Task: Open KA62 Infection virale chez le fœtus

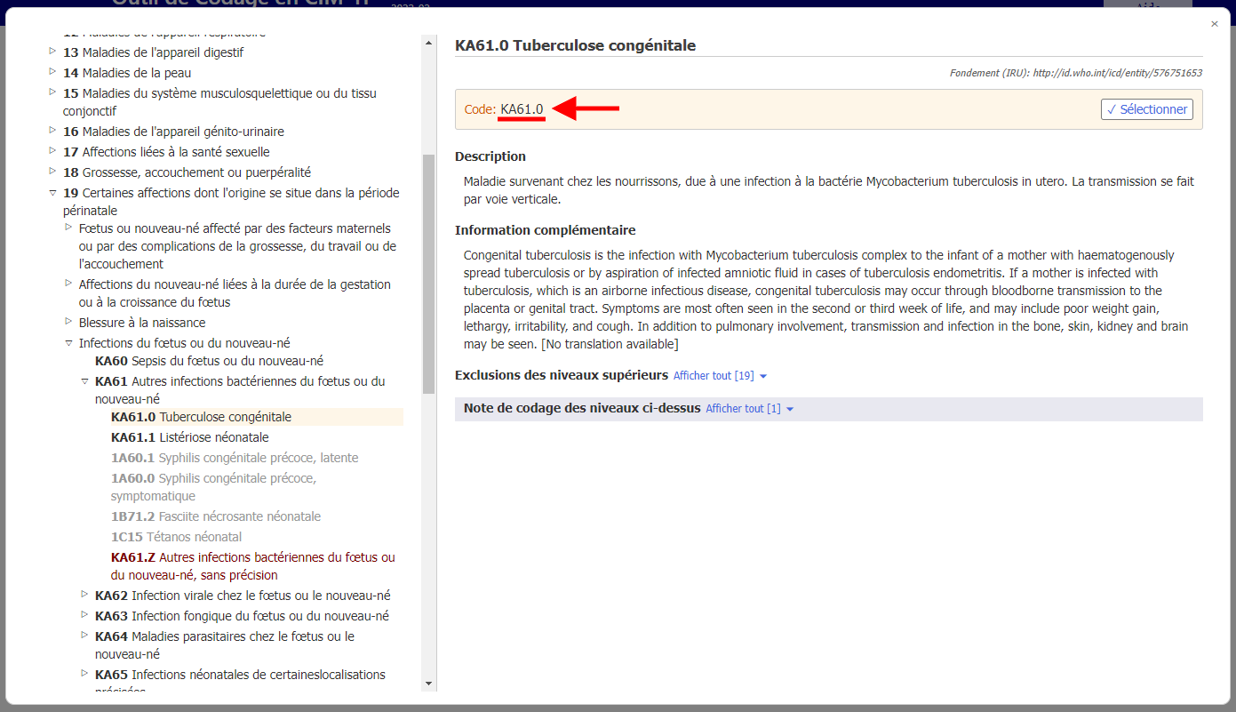Action: [x=243, y=596]
